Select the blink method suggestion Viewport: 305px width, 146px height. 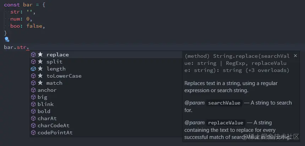(x=46, y=104)
